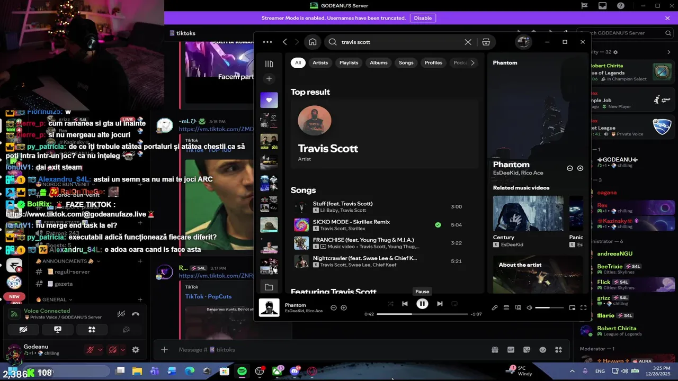Viewport: 678px width, 381px height.
Task: Start a Discord activity
Action: pyautogui.click(x=92, y=329)
